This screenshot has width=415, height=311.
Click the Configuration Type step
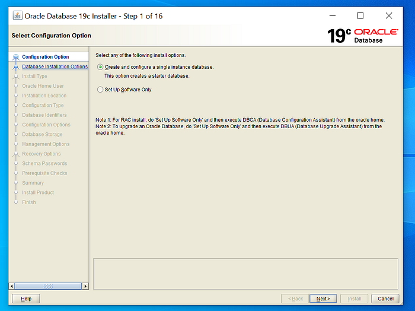pyautogui.click(x=43, y=105)
